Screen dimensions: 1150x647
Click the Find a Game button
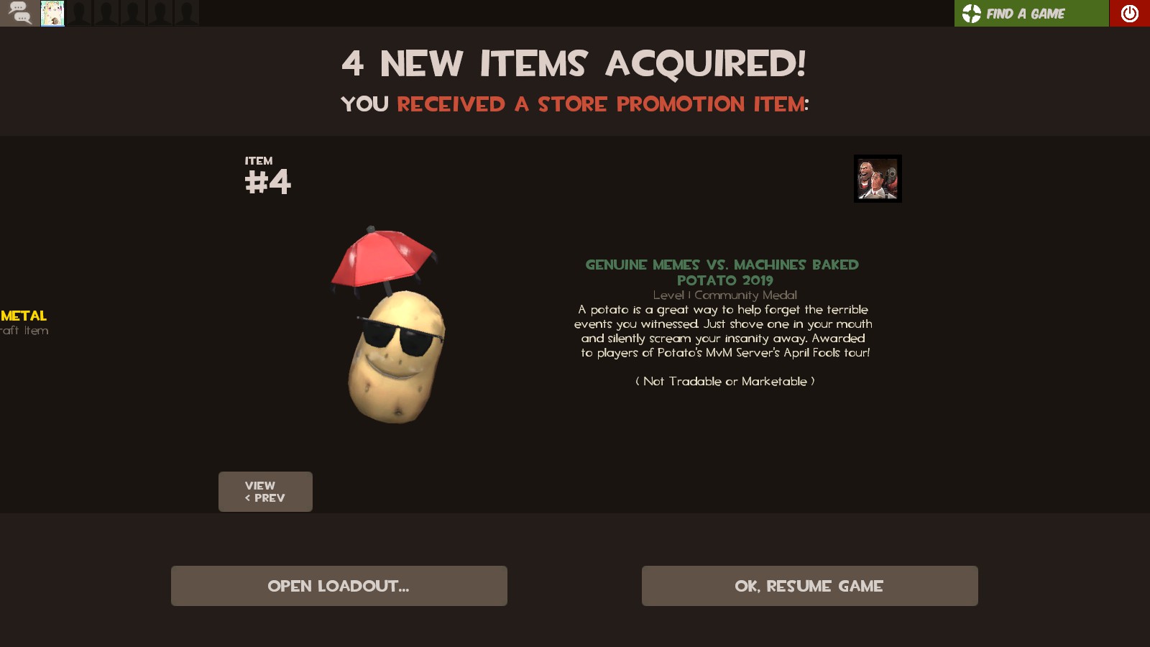point(1031,13)
